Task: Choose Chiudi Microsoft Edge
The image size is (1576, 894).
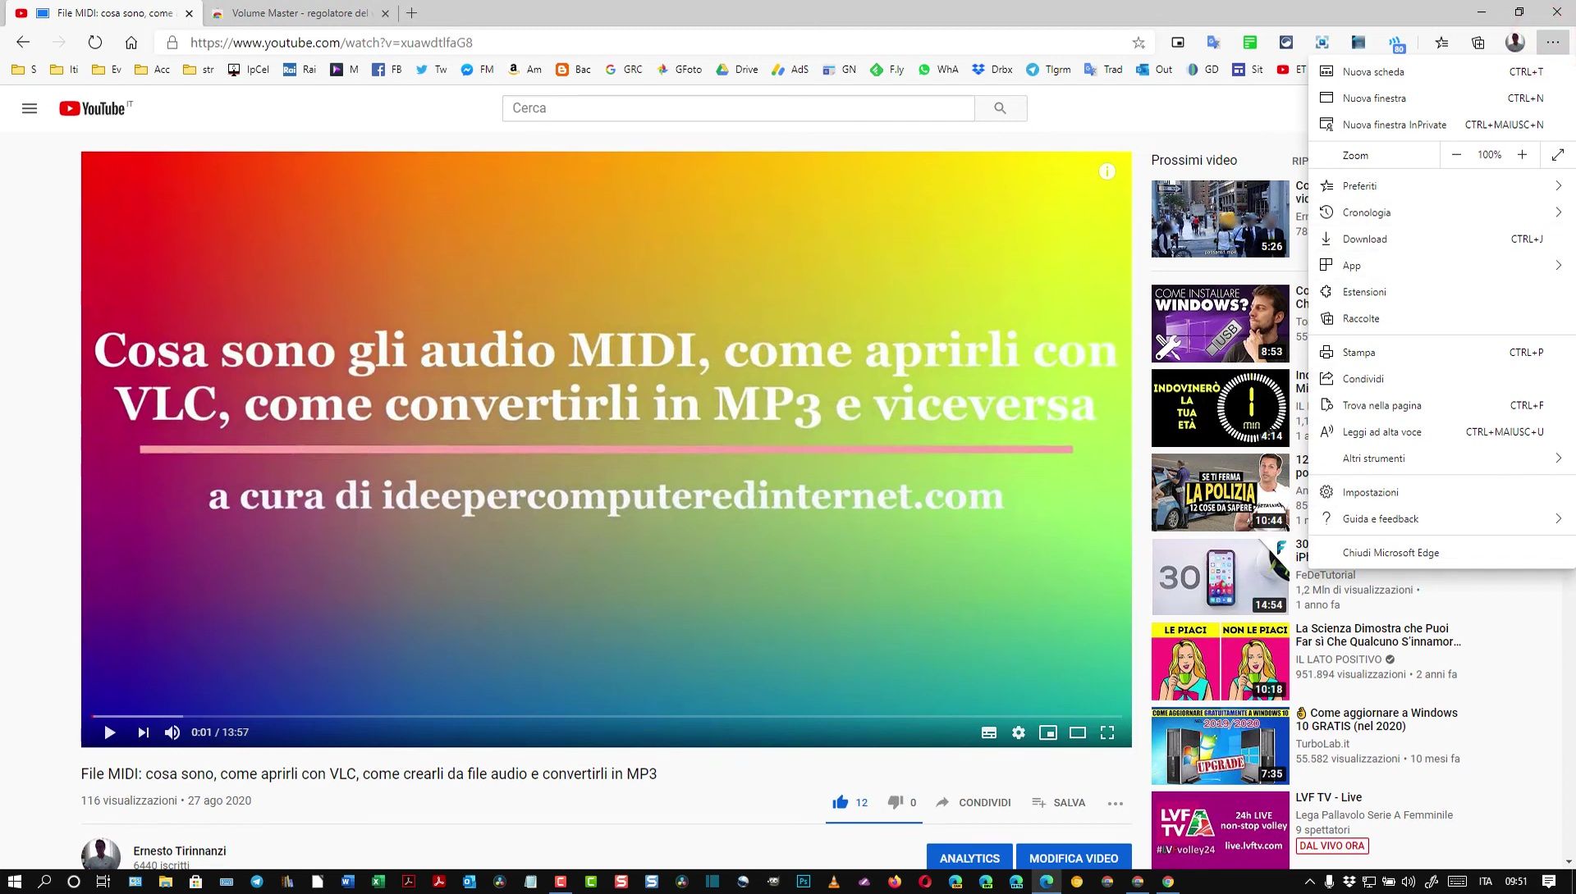Action: coord(1441,553)
